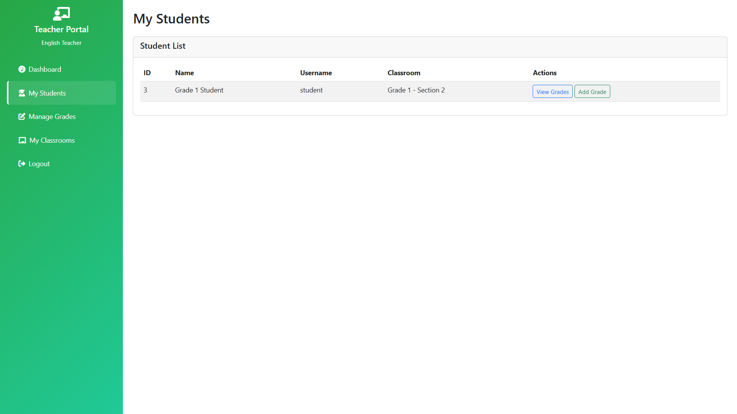Select the My Students sidebar label

tap(47, 93)
